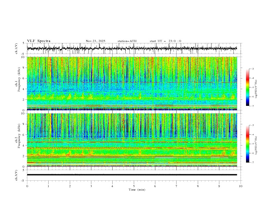Viewport: 271px width, 209px height.
Task: Click the ch.1 color bar "log(PSD)(V²/Hz)" label
Action: [256, 89]
